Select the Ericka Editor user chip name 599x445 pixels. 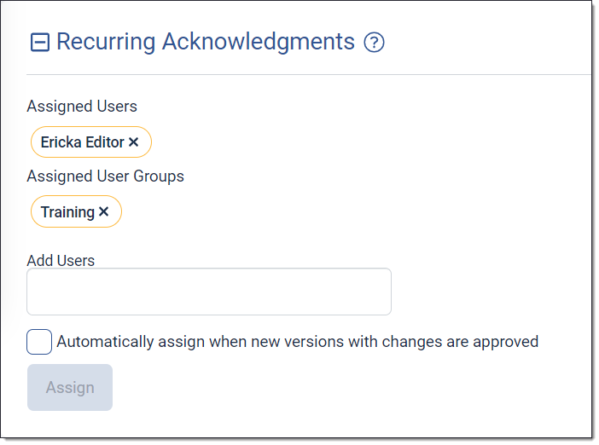[83, 142]
